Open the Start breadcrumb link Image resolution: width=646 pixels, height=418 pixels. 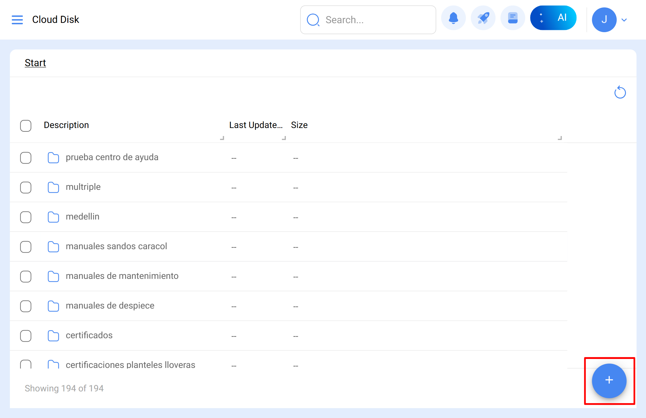(35, 63)
